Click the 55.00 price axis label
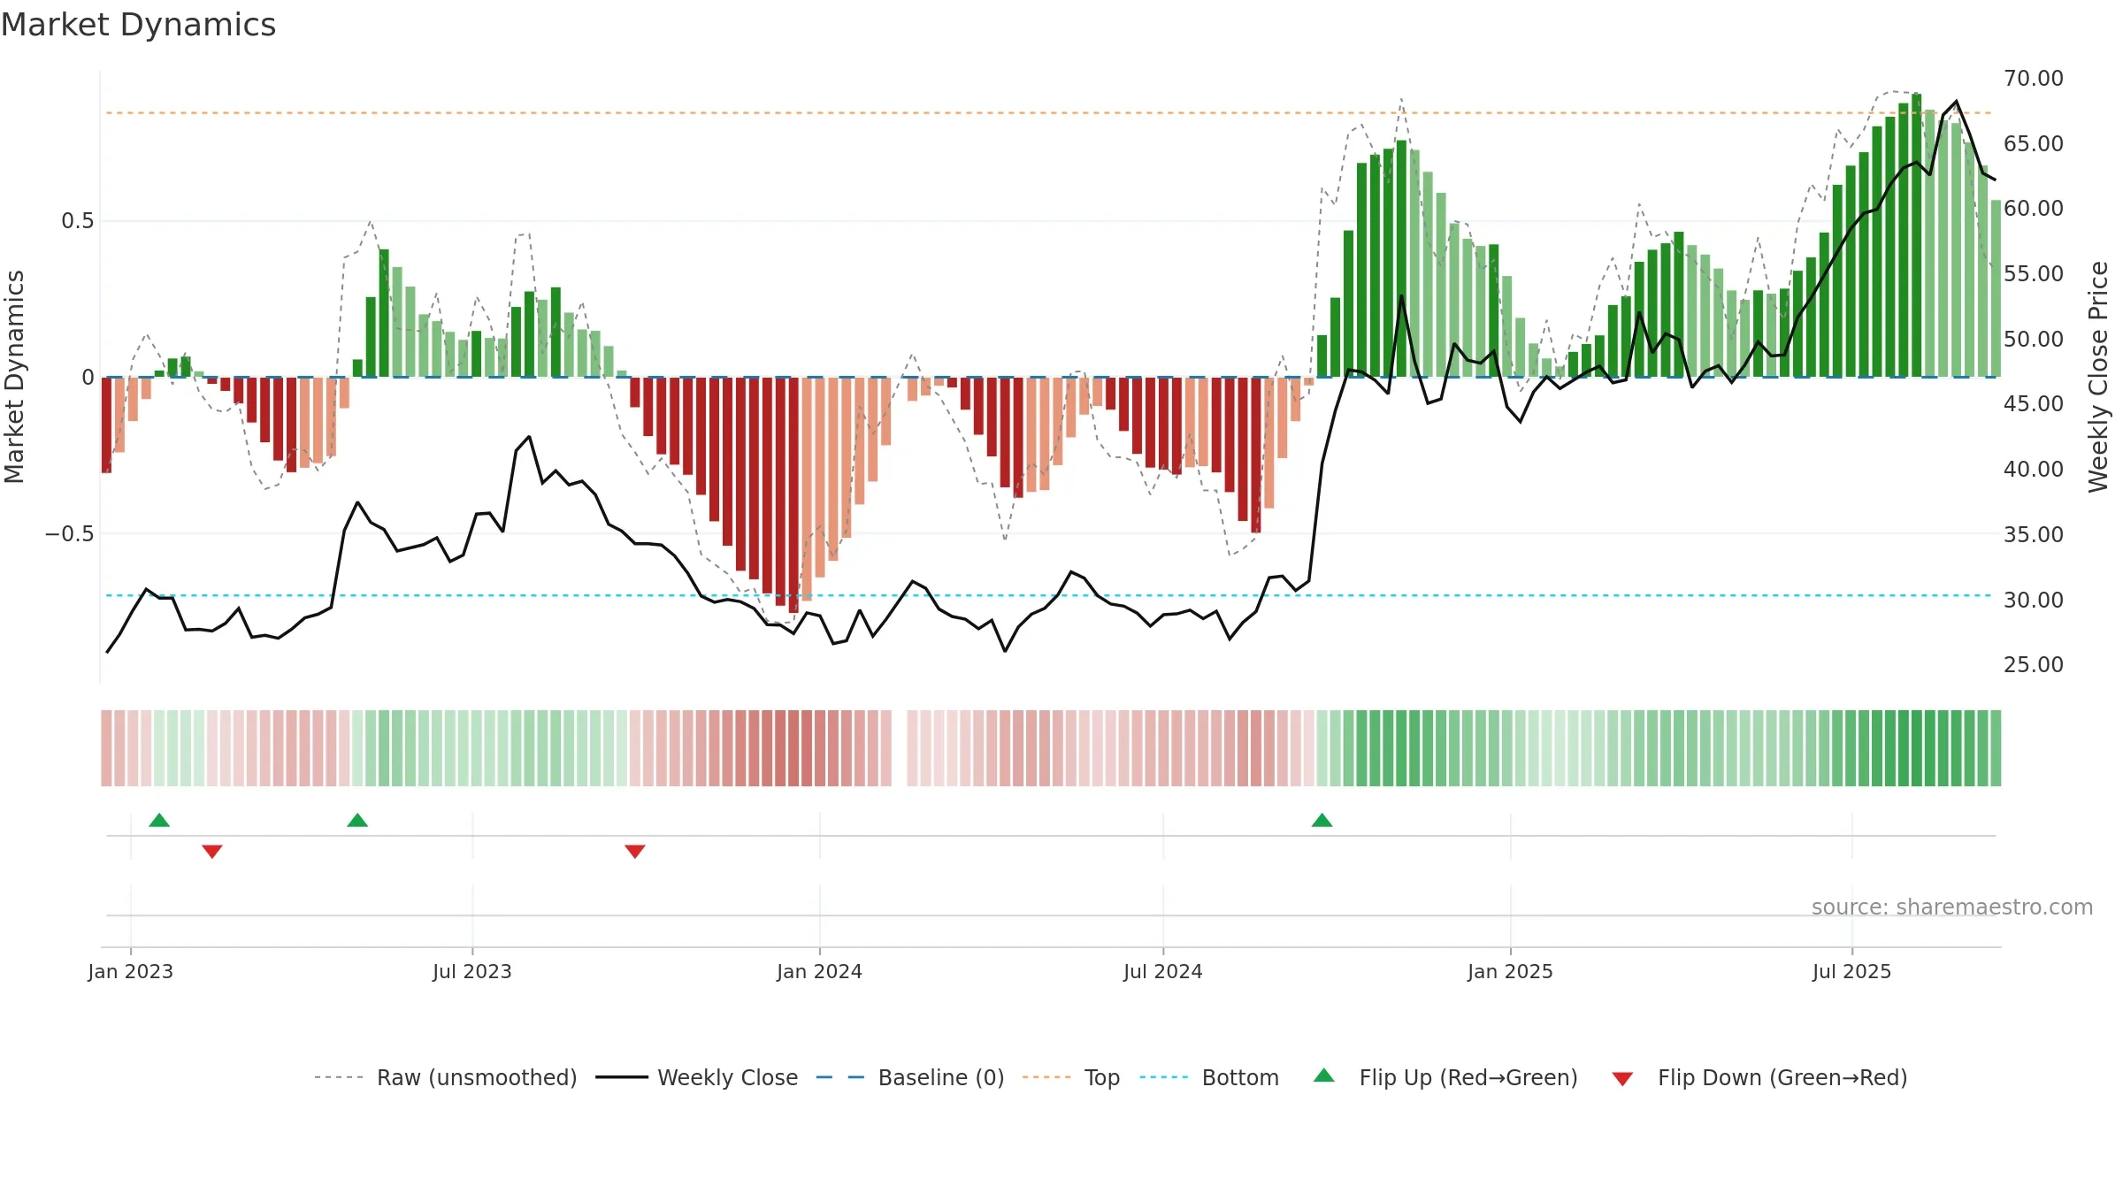The width and height of the screenshot is (2123, 1194). (x=2034, y=273)
